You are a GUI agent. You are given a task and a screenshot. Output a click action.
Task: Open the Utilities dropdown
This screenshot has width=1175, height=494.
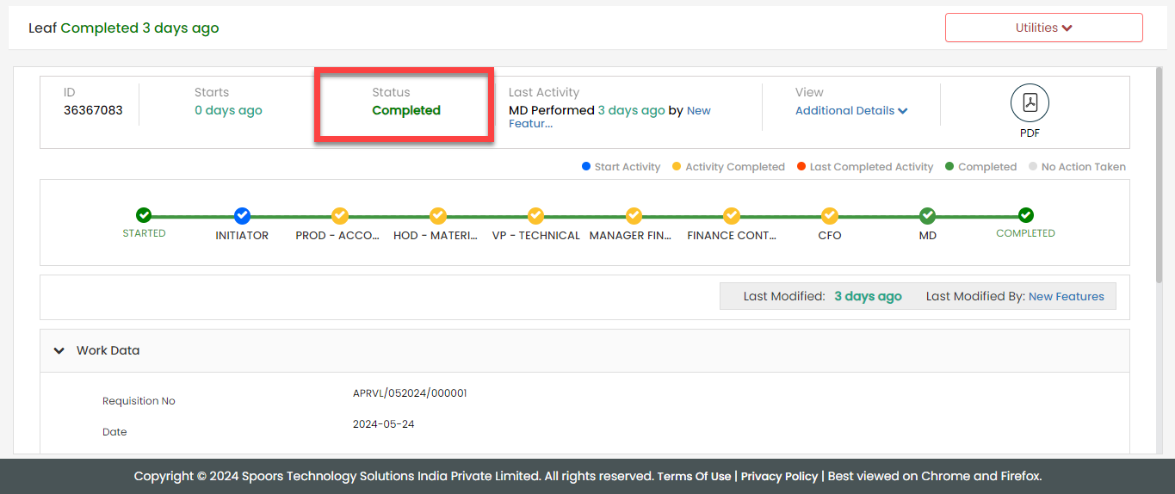click(1043, 28)
